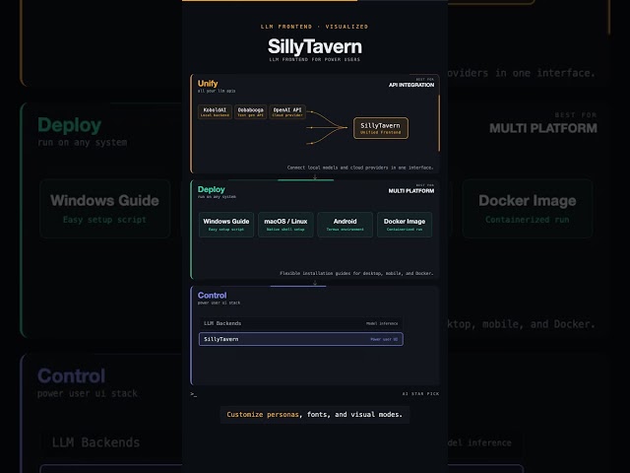Select the KoboldAI local backend card
Viewport: 630px width, 473px height.
coord(215,111)
